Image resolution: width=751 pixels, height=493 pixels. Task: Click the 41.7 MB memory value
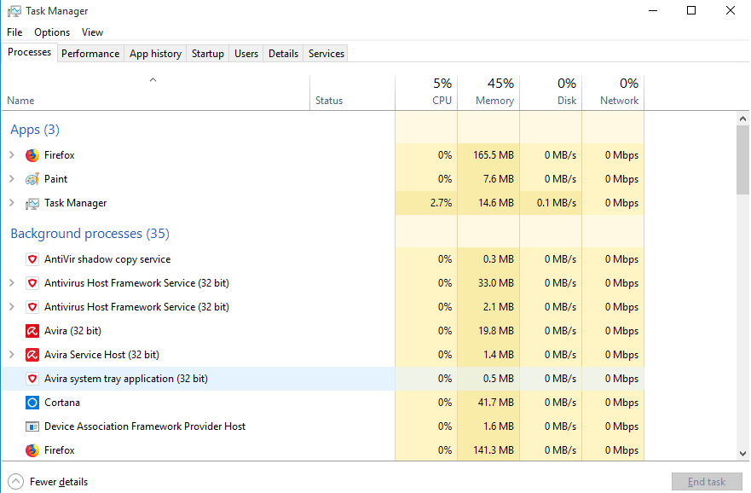click(496, 403)
